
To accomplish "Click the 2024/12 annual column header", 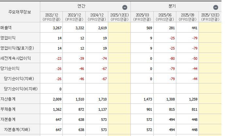I will point(97,17).
